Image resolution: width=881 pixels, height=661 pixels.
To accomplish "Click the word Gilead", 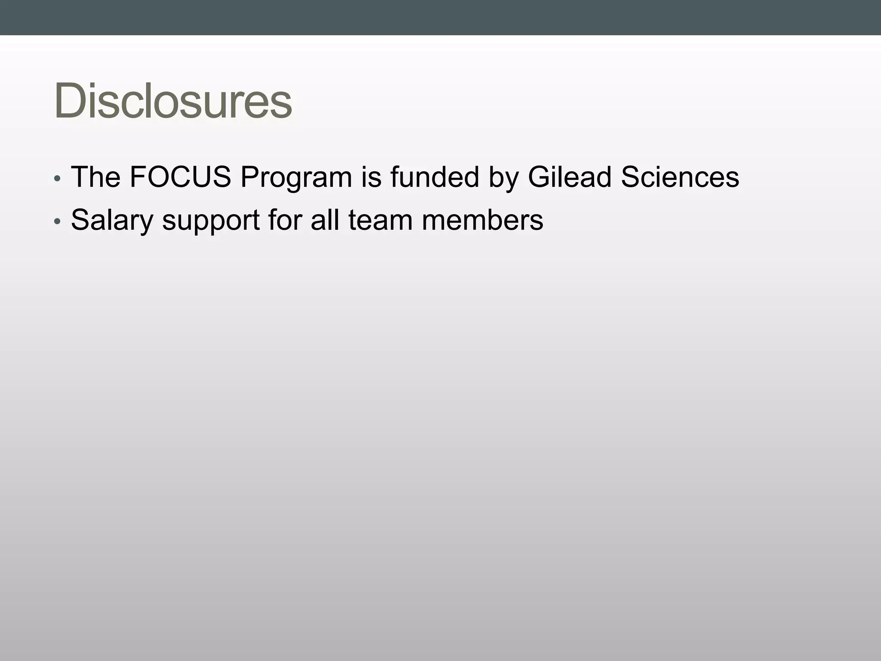I will (x=570, y=177).
